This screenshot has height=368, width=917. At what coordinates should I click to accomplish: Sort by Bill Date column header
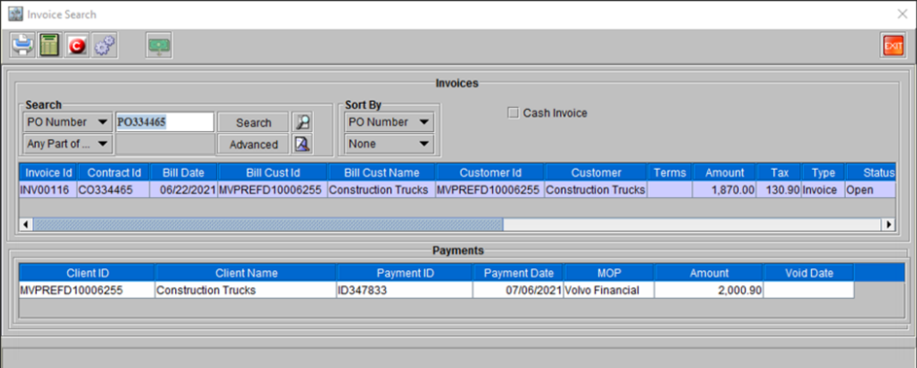point(184,173)
